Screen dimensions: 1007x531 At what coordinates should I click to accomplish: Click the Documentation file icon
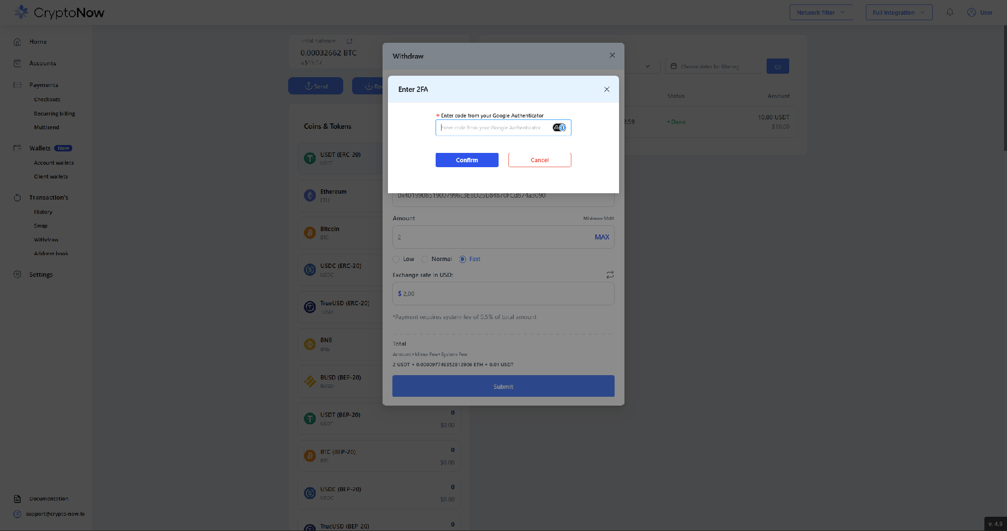(17, 499)
